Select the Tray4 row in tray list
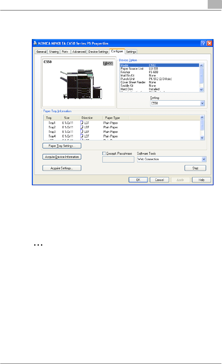This screenshot has width=222, height=364. pyautogui.click(x=122, y=136)
